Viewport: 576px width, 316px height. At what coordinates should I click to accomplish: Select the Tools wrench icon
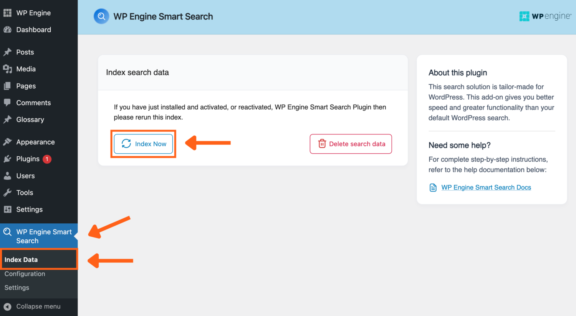point(7,192)
